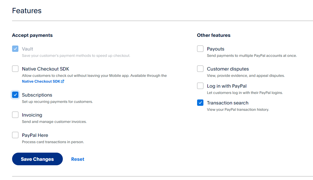Check the Payouts checkbox

point(200,49)
